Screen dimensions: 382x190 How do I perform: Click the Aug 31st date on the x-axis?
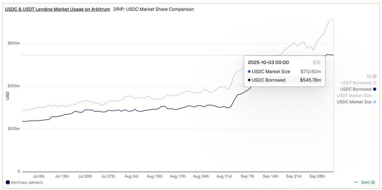coord(224,176)
